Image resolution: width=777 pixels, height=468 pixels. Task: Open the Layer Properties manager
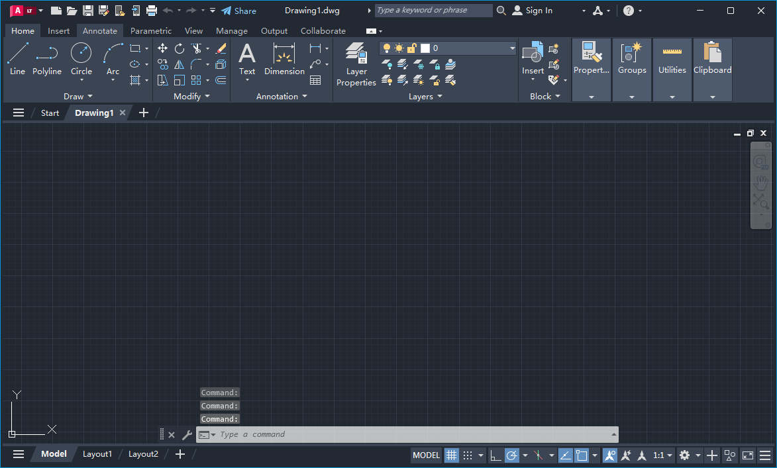pyautogui.click(x=356, y=63)
